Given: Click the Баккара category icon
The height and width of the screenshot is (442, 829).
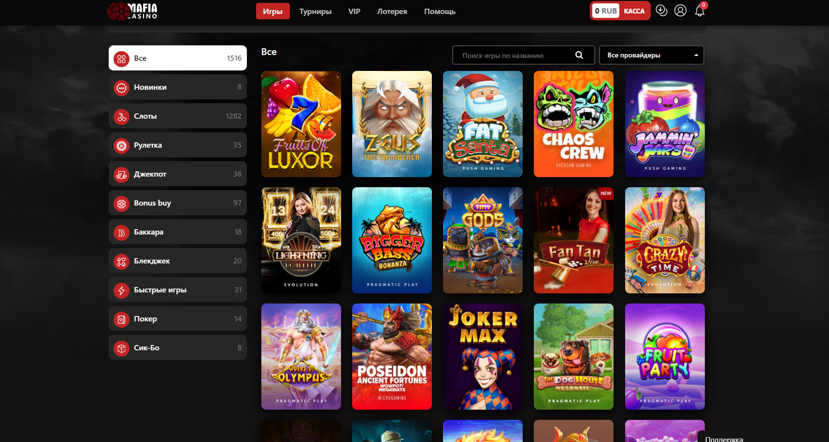Looking at the screenshot, I should coord(121,232).
